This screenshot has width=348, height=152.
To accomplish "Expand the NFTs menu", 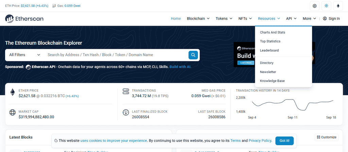I will 245,19.
